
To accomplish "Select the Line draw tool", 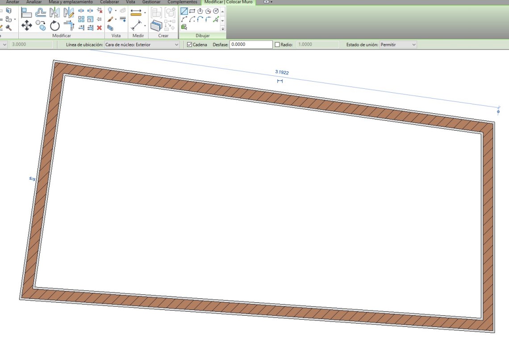I will click(x=184, y=11).
